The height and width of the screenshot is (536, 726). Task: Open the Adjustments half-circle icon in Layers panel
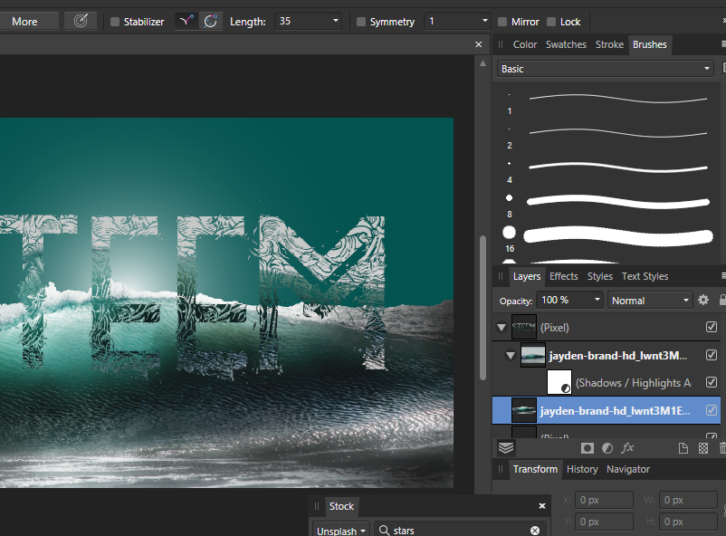coord(607,448)
